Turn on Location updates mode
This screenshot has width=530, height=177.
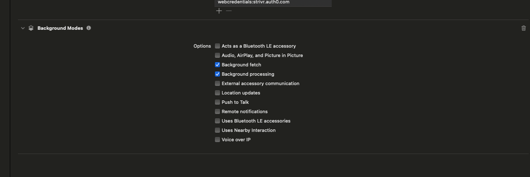click(217, 93)
